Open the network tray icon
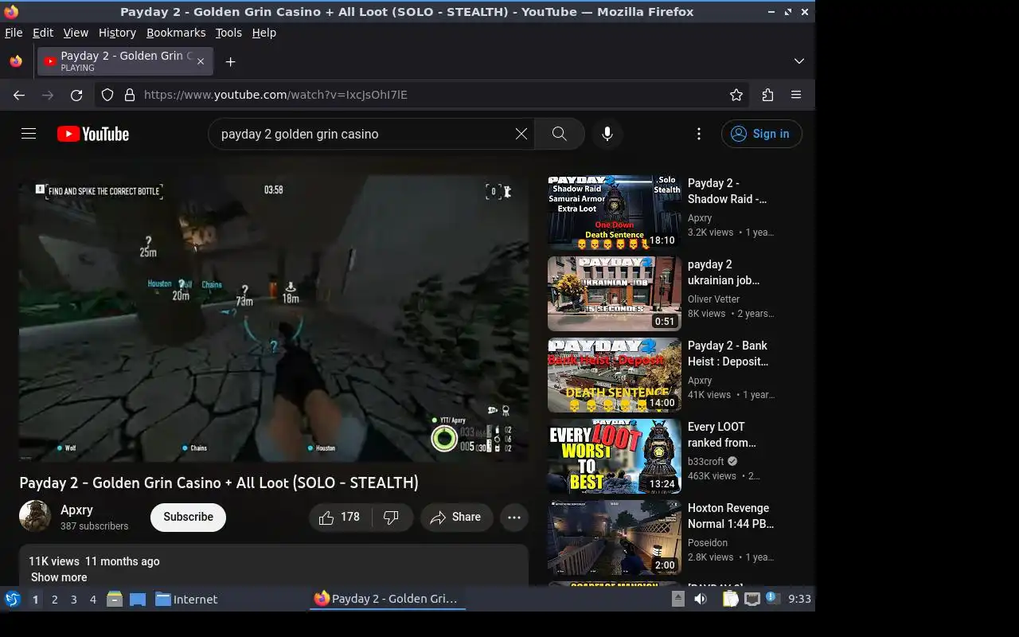 tap(752, 599)
